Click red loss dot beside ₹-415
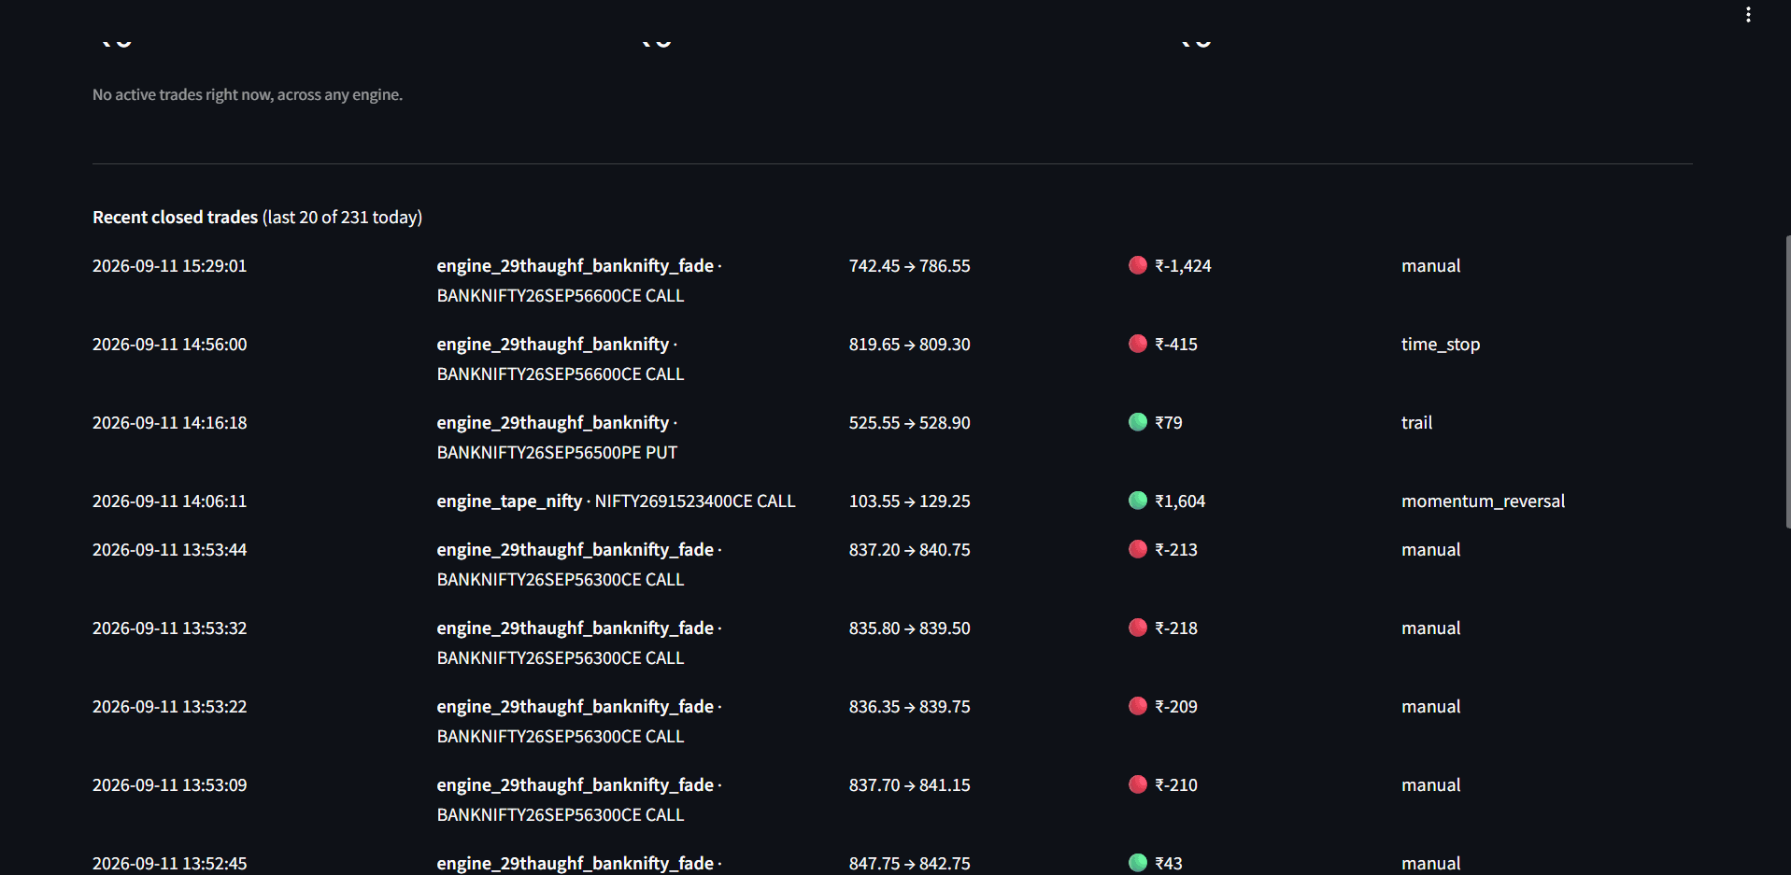1791x875 pixels. click(x=1138, y=344)
